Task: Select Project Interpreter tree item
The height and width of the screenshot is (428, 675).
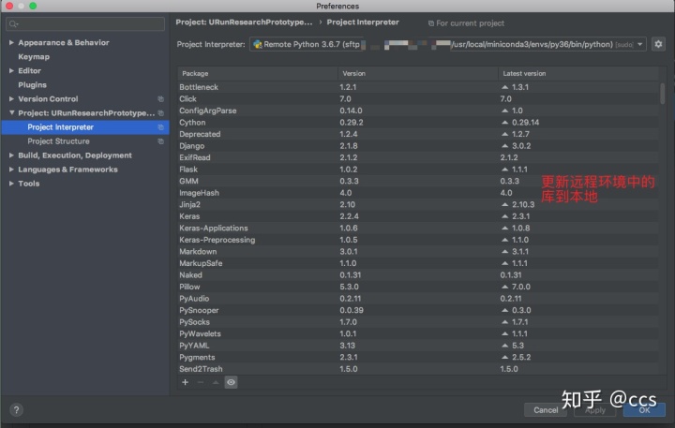Action: click(x=85, y=126)
